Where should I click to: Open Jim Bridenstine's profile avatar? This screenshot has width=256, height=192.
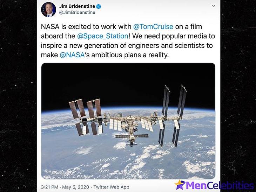coord(48,9)
